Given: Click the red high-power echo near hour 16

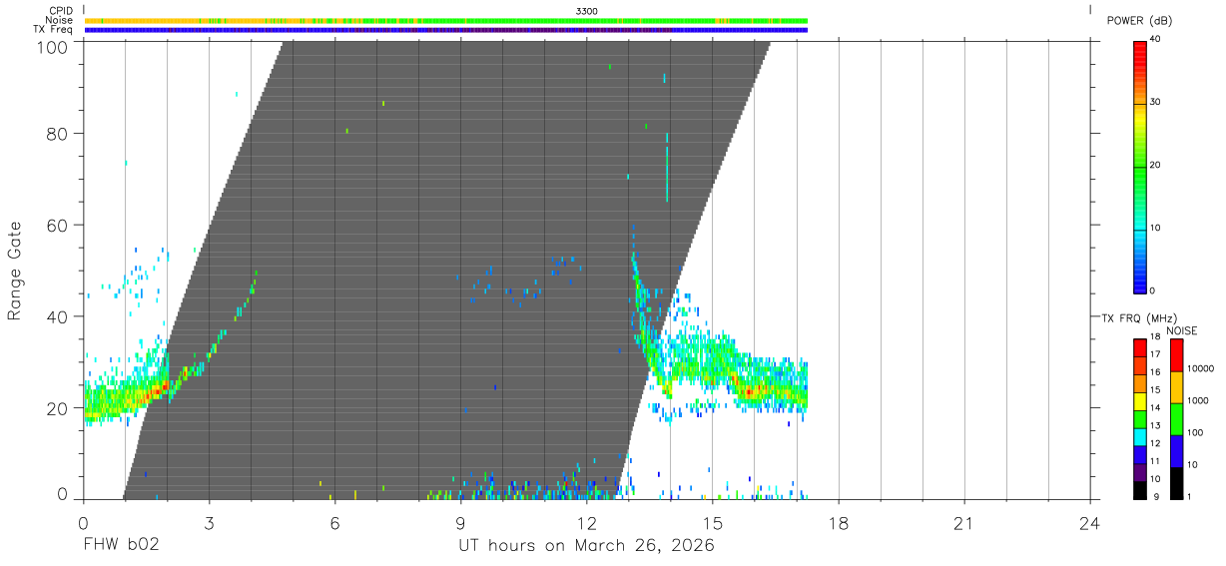Looking at the screenshot, I should pos(749,392).
